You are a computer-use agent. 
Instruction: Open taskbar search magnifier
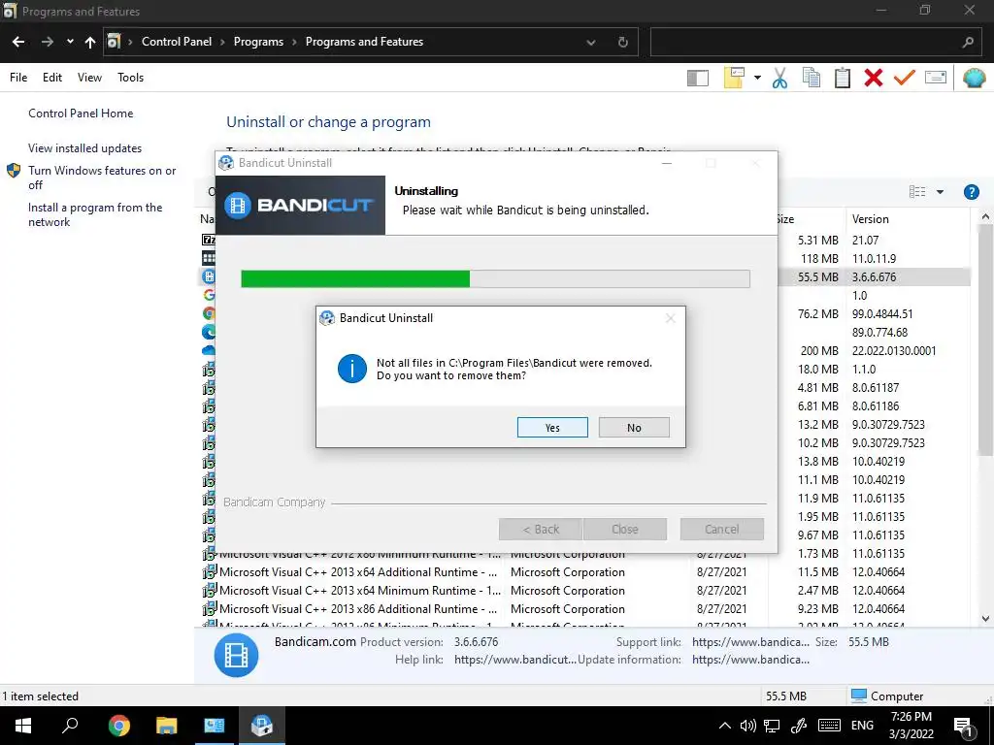tap(70, 725)
